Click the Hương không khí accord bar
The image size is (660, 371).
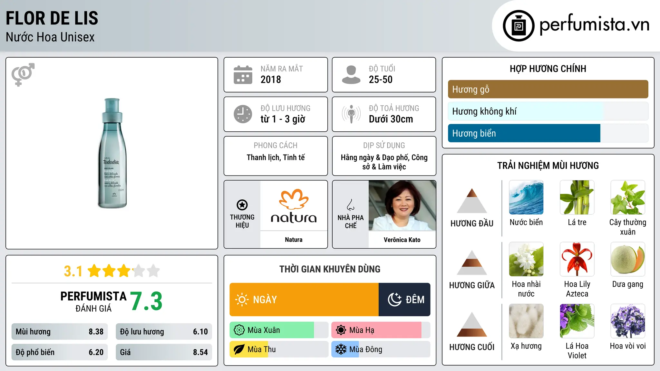[x=548, y=111]
